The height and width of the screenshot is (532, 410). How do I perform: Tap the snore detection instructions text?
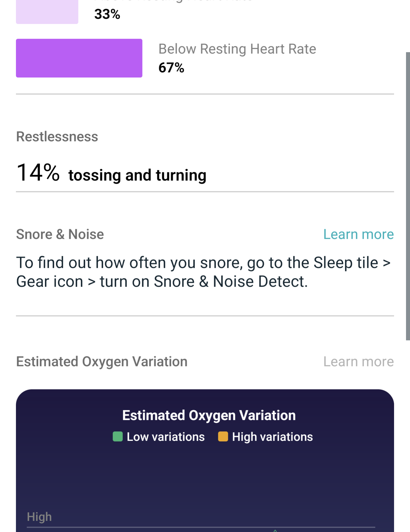[203, 272]
